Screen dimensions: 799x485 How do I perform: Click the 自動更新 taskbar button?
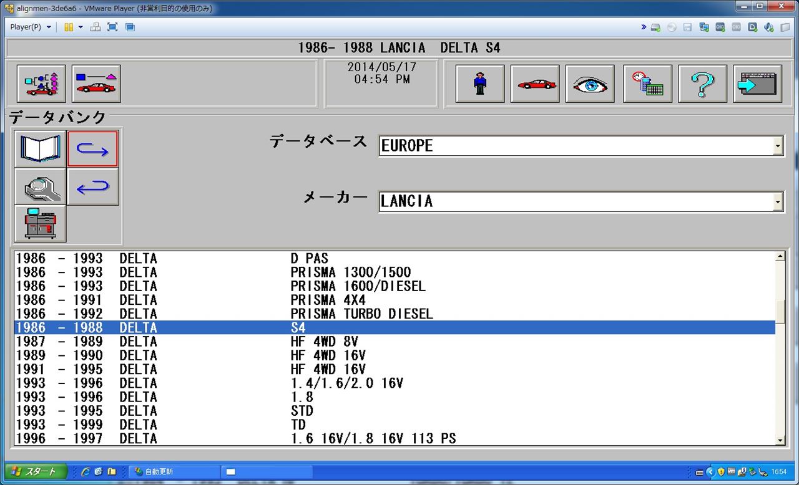174,472
